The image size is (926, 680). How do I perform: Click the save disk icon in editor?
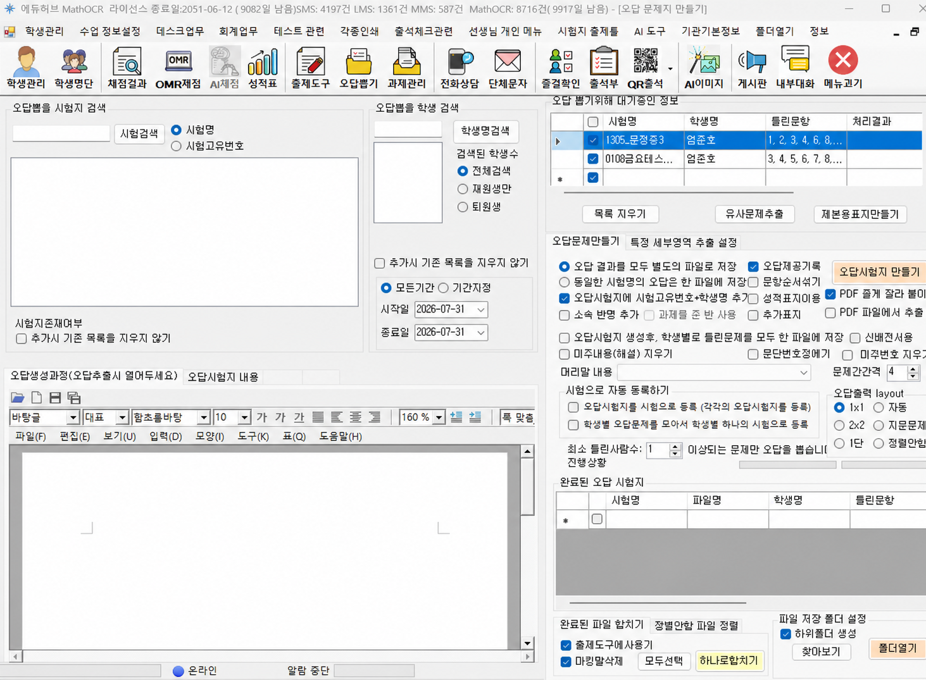coord(55,397)
